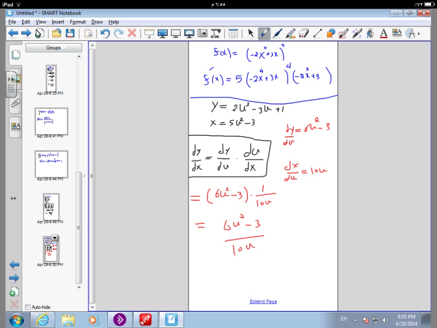Expand toolbar options arrow at right end
437x328 pixels.
pos(419,33)
